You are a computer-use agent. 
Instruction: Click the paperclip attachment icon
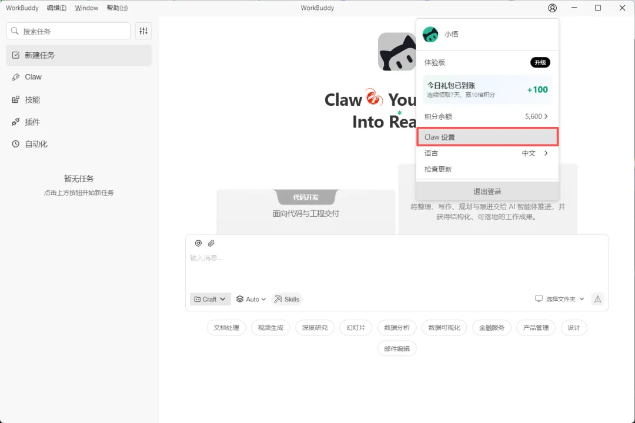pyautogui.click(x=211, y=243)
